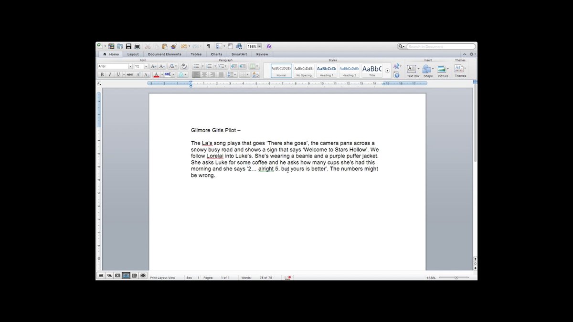Toggle Bold formatting
The image size is (573, 322).
pyautogui.click(x=102, y=74)
